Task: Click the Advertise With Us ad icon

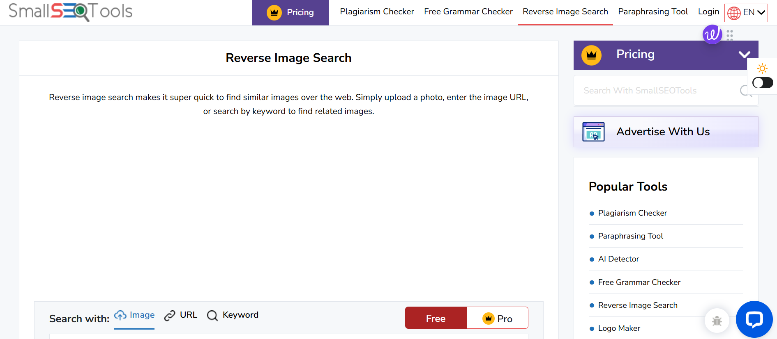Action: coord(593,132)
